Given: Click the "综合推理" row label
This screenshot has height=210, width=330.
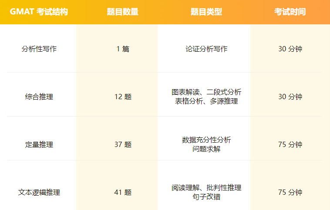Looking at the screenshot, I should pyautogui.click(x=39, y=97).
